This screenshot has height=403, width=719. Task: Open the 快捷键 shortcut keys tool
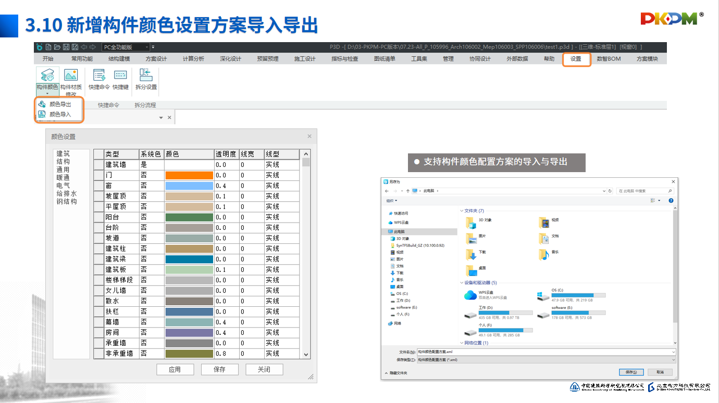(120, 76)
